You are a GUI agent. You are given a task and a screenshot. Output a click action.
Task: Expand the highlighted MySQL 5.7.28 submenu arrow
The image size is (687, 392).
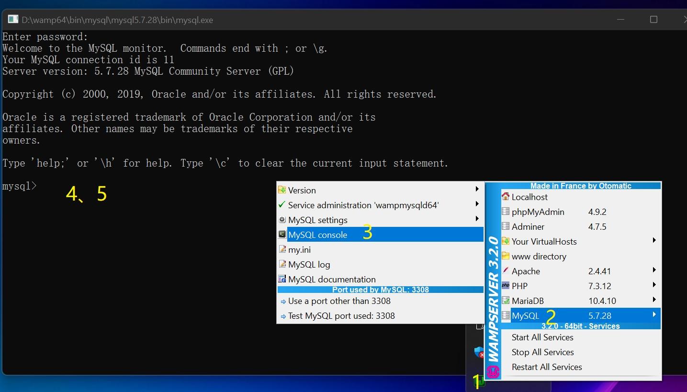(654, 314)
